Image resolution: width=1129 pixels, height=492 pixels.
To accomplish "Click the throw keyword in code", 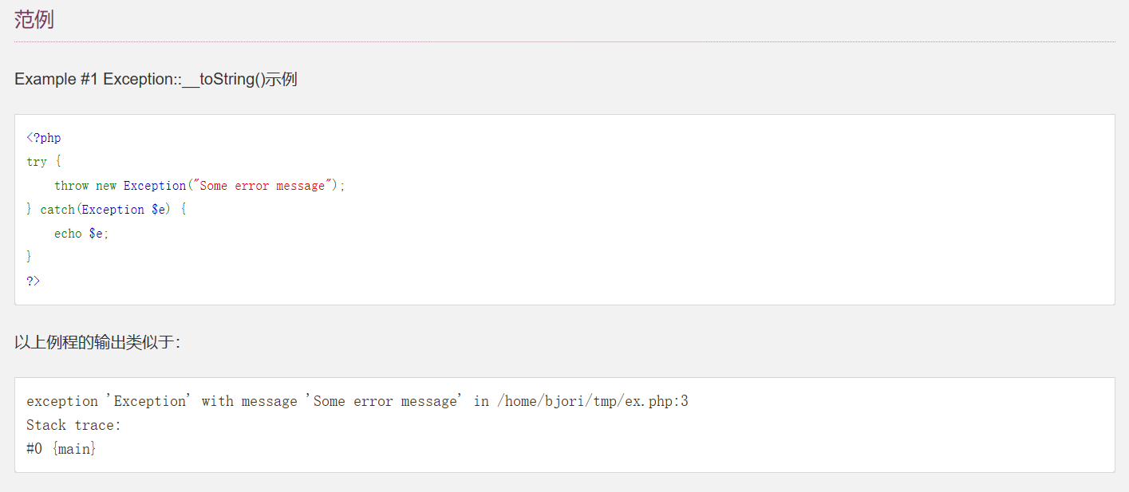I will (72, 186).
